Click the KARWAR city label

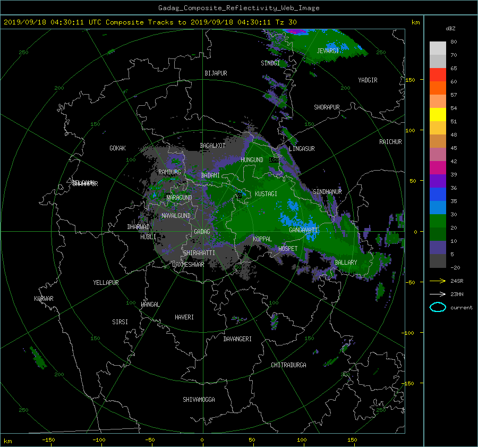(44, 299)
